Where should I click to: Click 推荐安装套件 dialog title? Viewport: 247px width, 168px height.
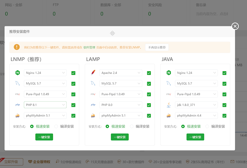click(20, 32)
